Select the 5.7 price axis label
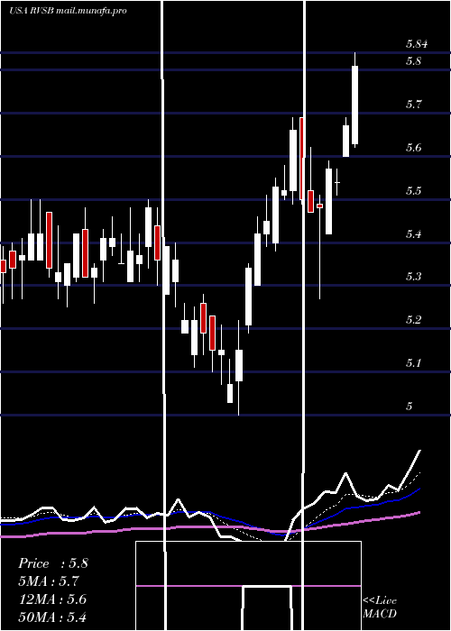 tap(413, 105)
